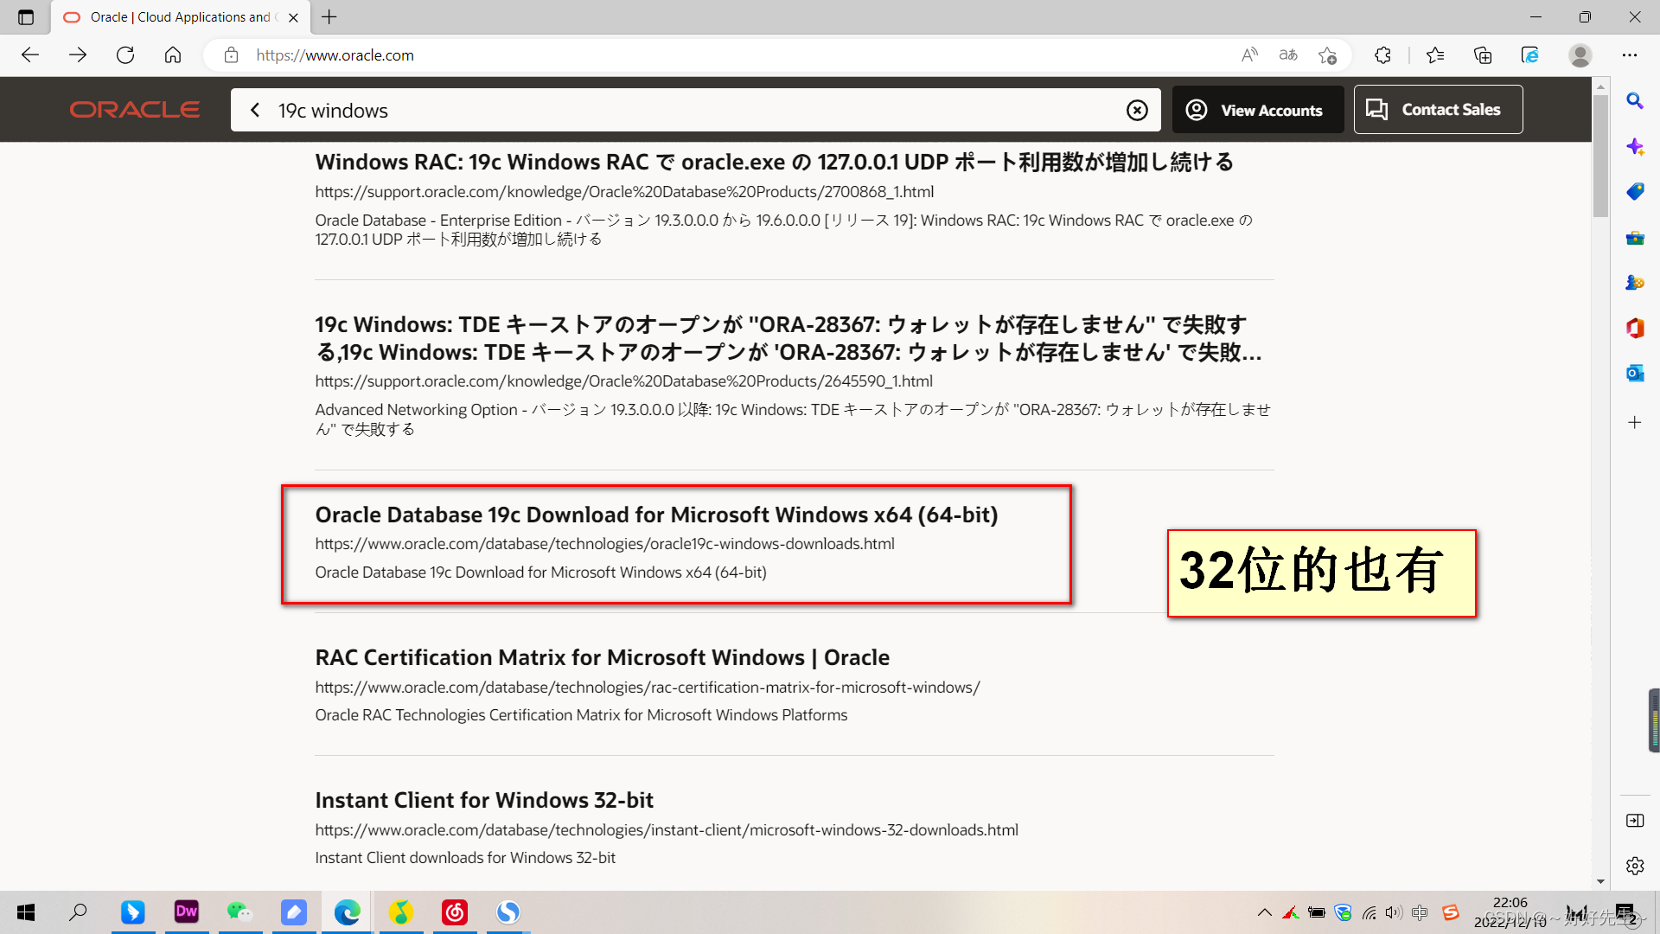This screenshot has width=1660, height=934.
Task: Expand the system tray hidden icons
Action: coord(1264,912)
